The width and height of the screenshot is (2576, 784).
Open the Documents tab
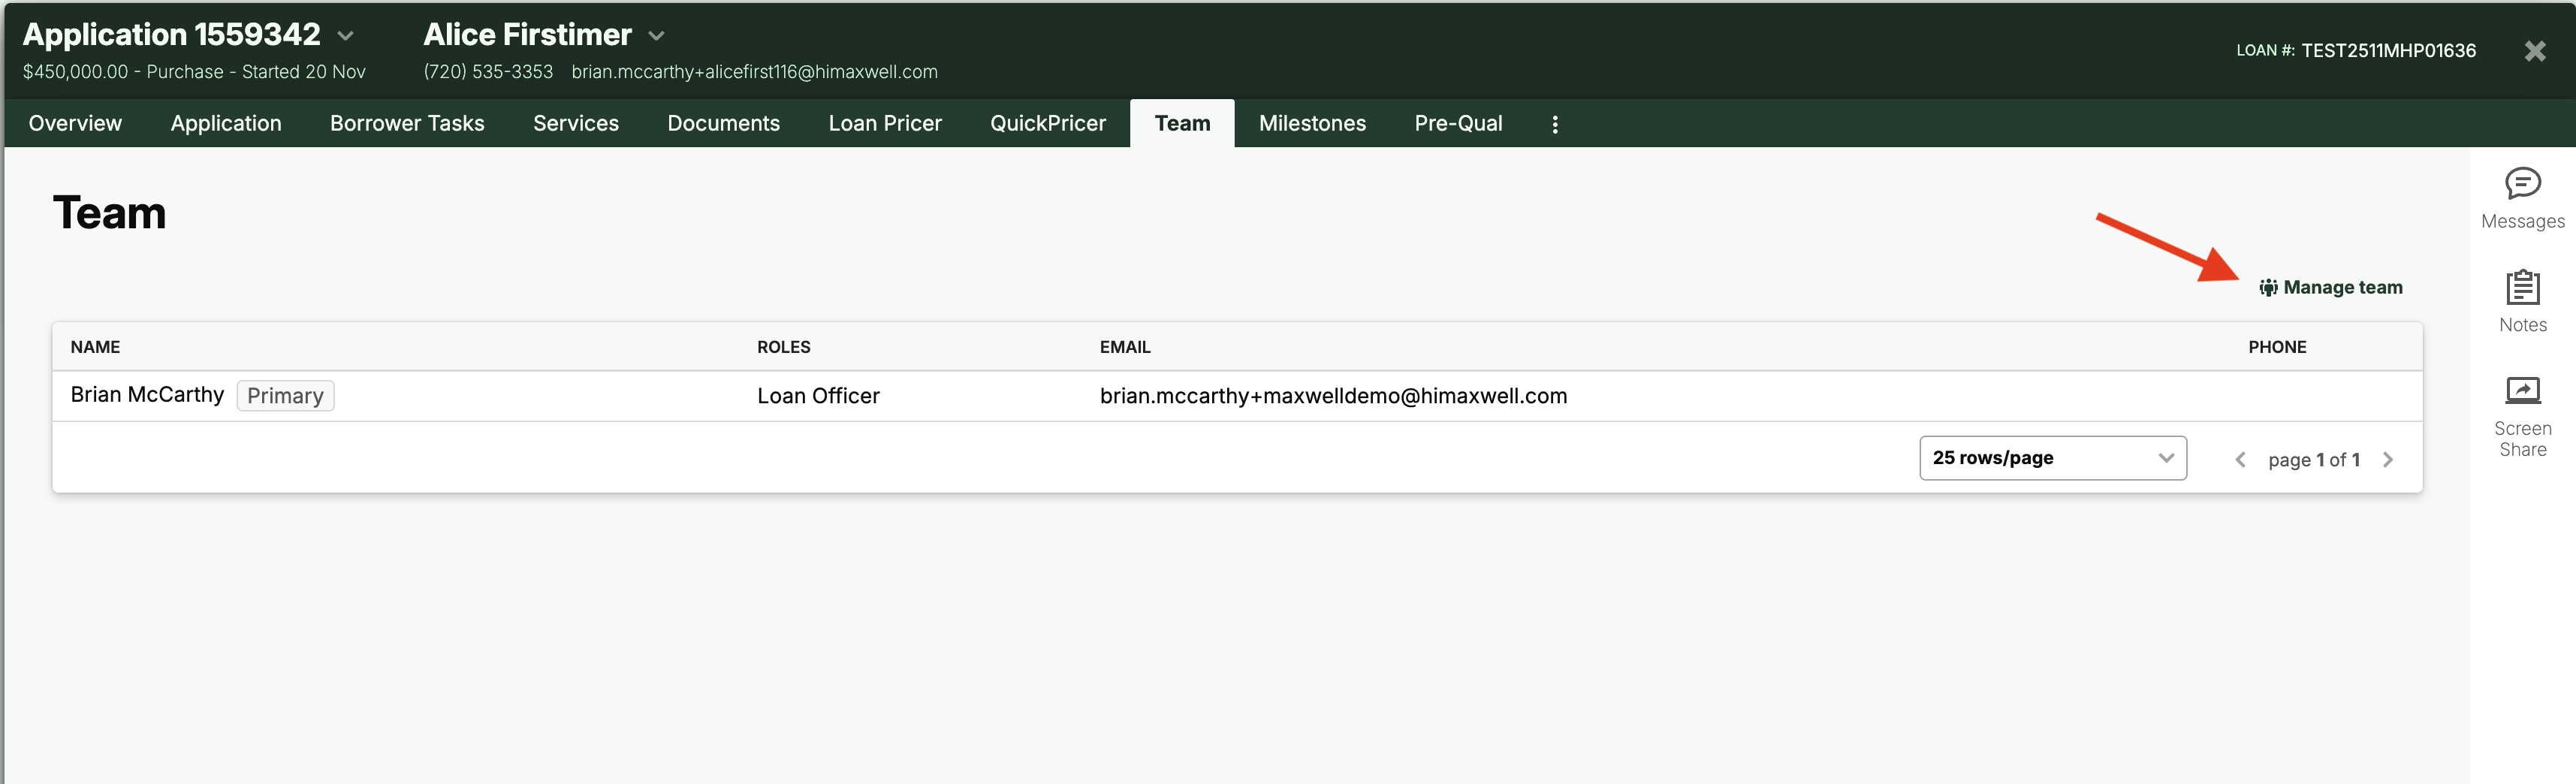723,123
